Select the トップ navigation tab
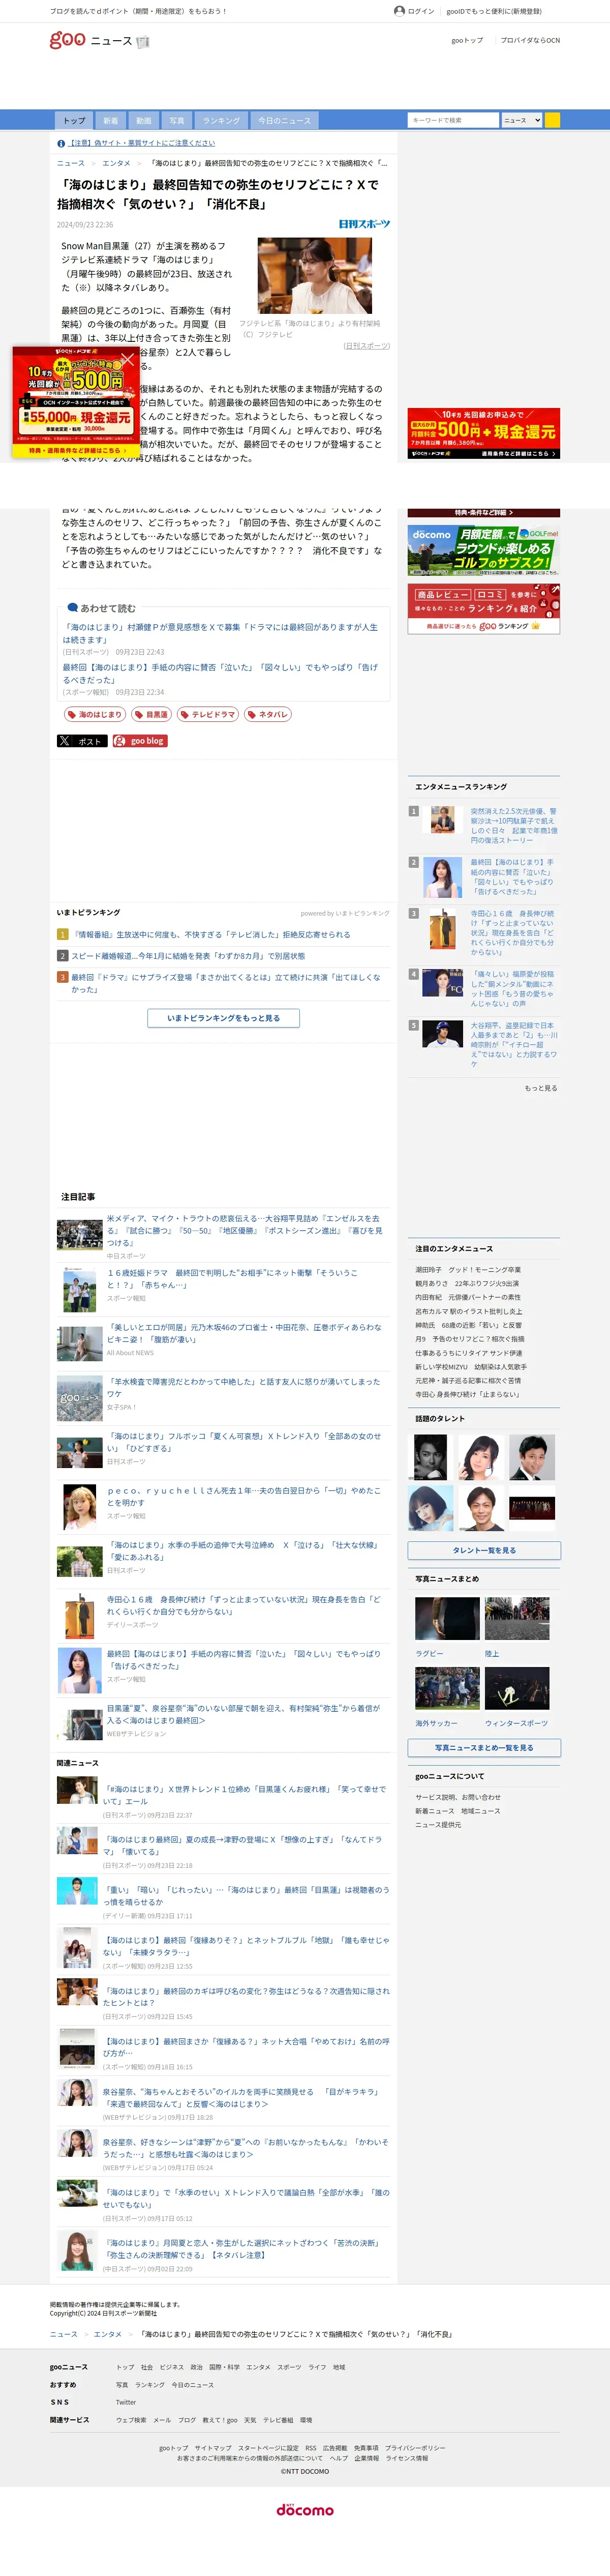This screenshot has width=610, height=2576. pos(74,120)
